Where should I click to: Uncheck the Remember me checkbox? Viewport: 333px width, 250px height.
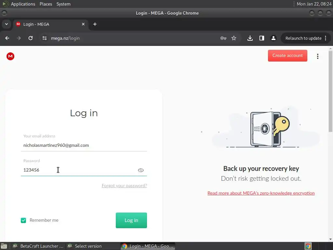point(23,220)
